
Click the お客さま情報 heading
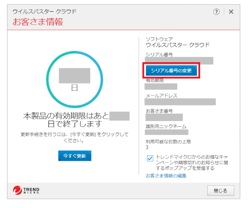point(38,22)
